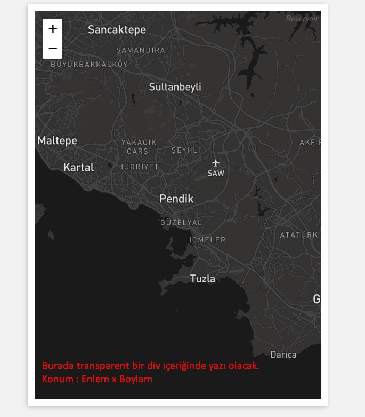Click the SAMANDIRA neighborhood label

(141, 50)
